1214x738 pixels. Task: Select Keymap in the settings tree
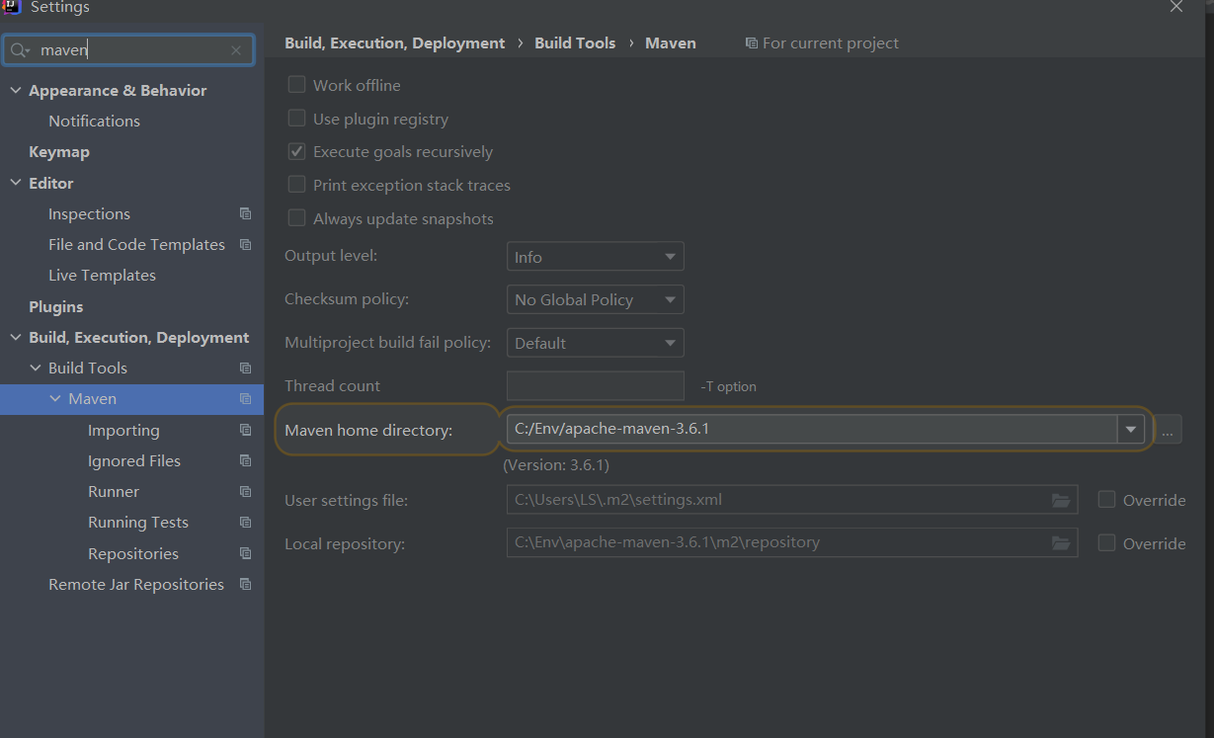[59, 152]
